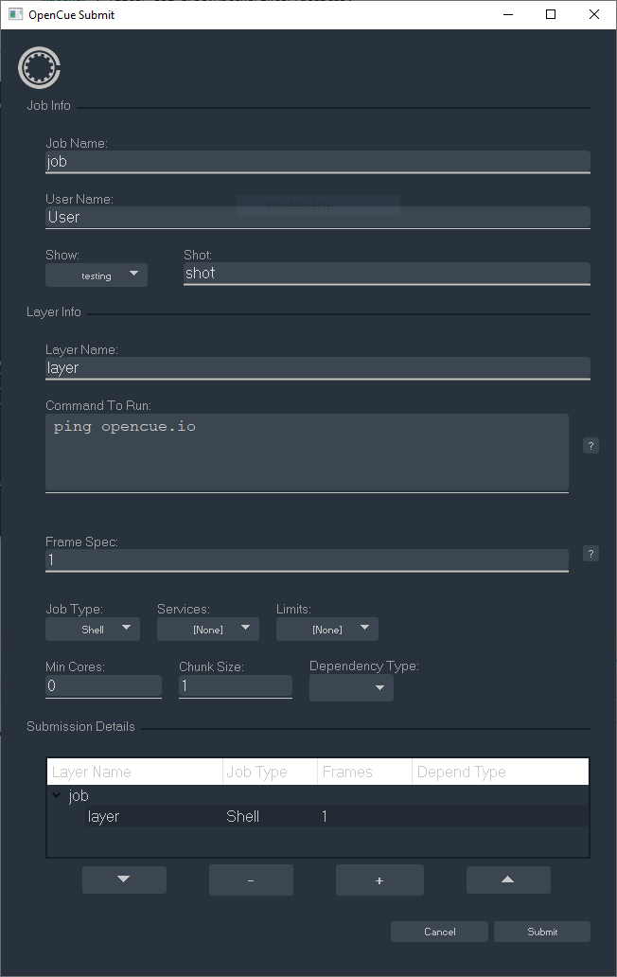Click the frames value 1 in layer row
The width and height of the screenshot is (617, 977).
pos(325,816)
